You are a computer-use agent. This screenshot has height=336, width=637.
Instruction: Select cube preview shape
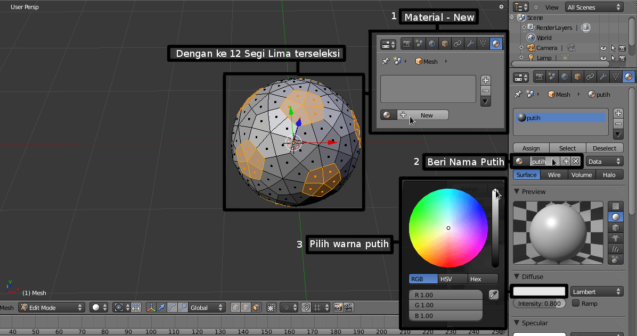point(616,228)
